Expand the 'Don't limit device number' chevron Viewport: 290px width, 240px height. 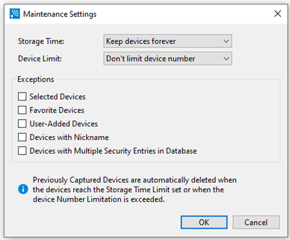click(x=226, y=58)
